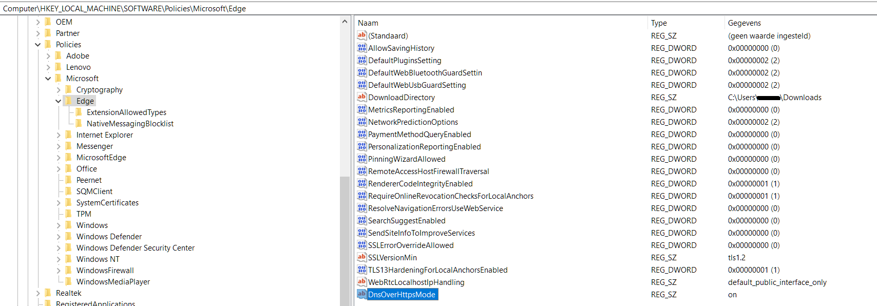Image resolution: width=877 pixels, height=306 pixels.
Task: Click the ExtensionAllowedTypes folder icon
Action: [x=79, y=112]
